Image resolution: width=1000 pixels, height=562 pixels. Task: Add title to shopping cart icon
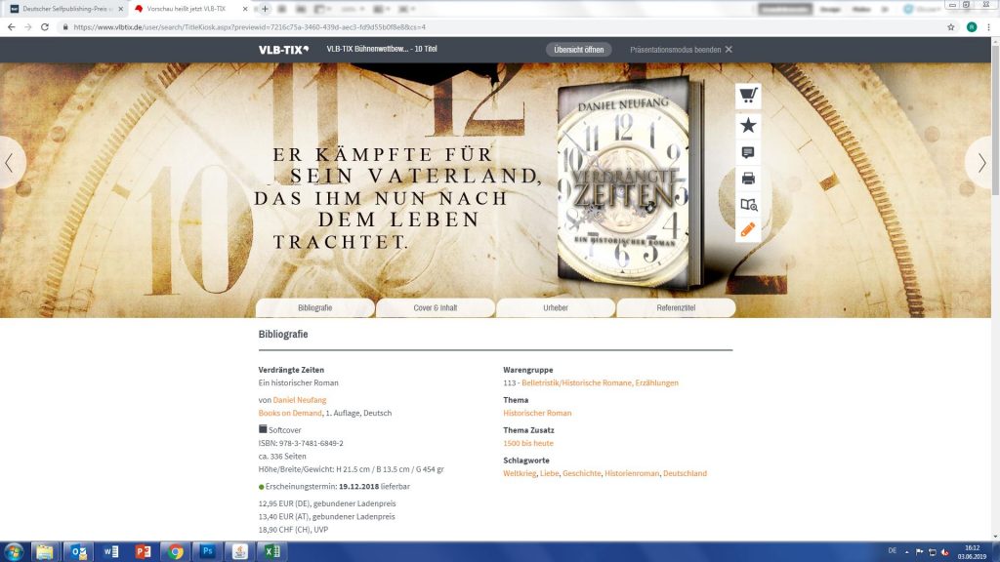(748, 97)
